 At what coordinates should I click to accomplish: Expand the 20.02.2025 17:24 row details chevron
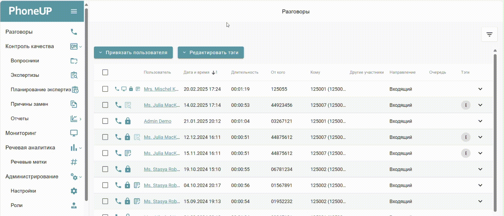(x=480, y=89)
